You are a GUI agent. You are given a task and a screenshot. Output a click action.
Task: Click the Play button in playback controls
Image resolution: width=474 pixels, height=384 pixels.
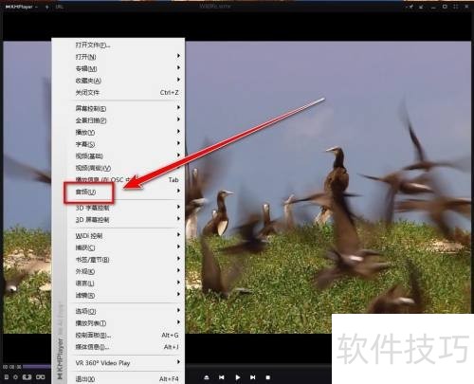pos(238,377)
